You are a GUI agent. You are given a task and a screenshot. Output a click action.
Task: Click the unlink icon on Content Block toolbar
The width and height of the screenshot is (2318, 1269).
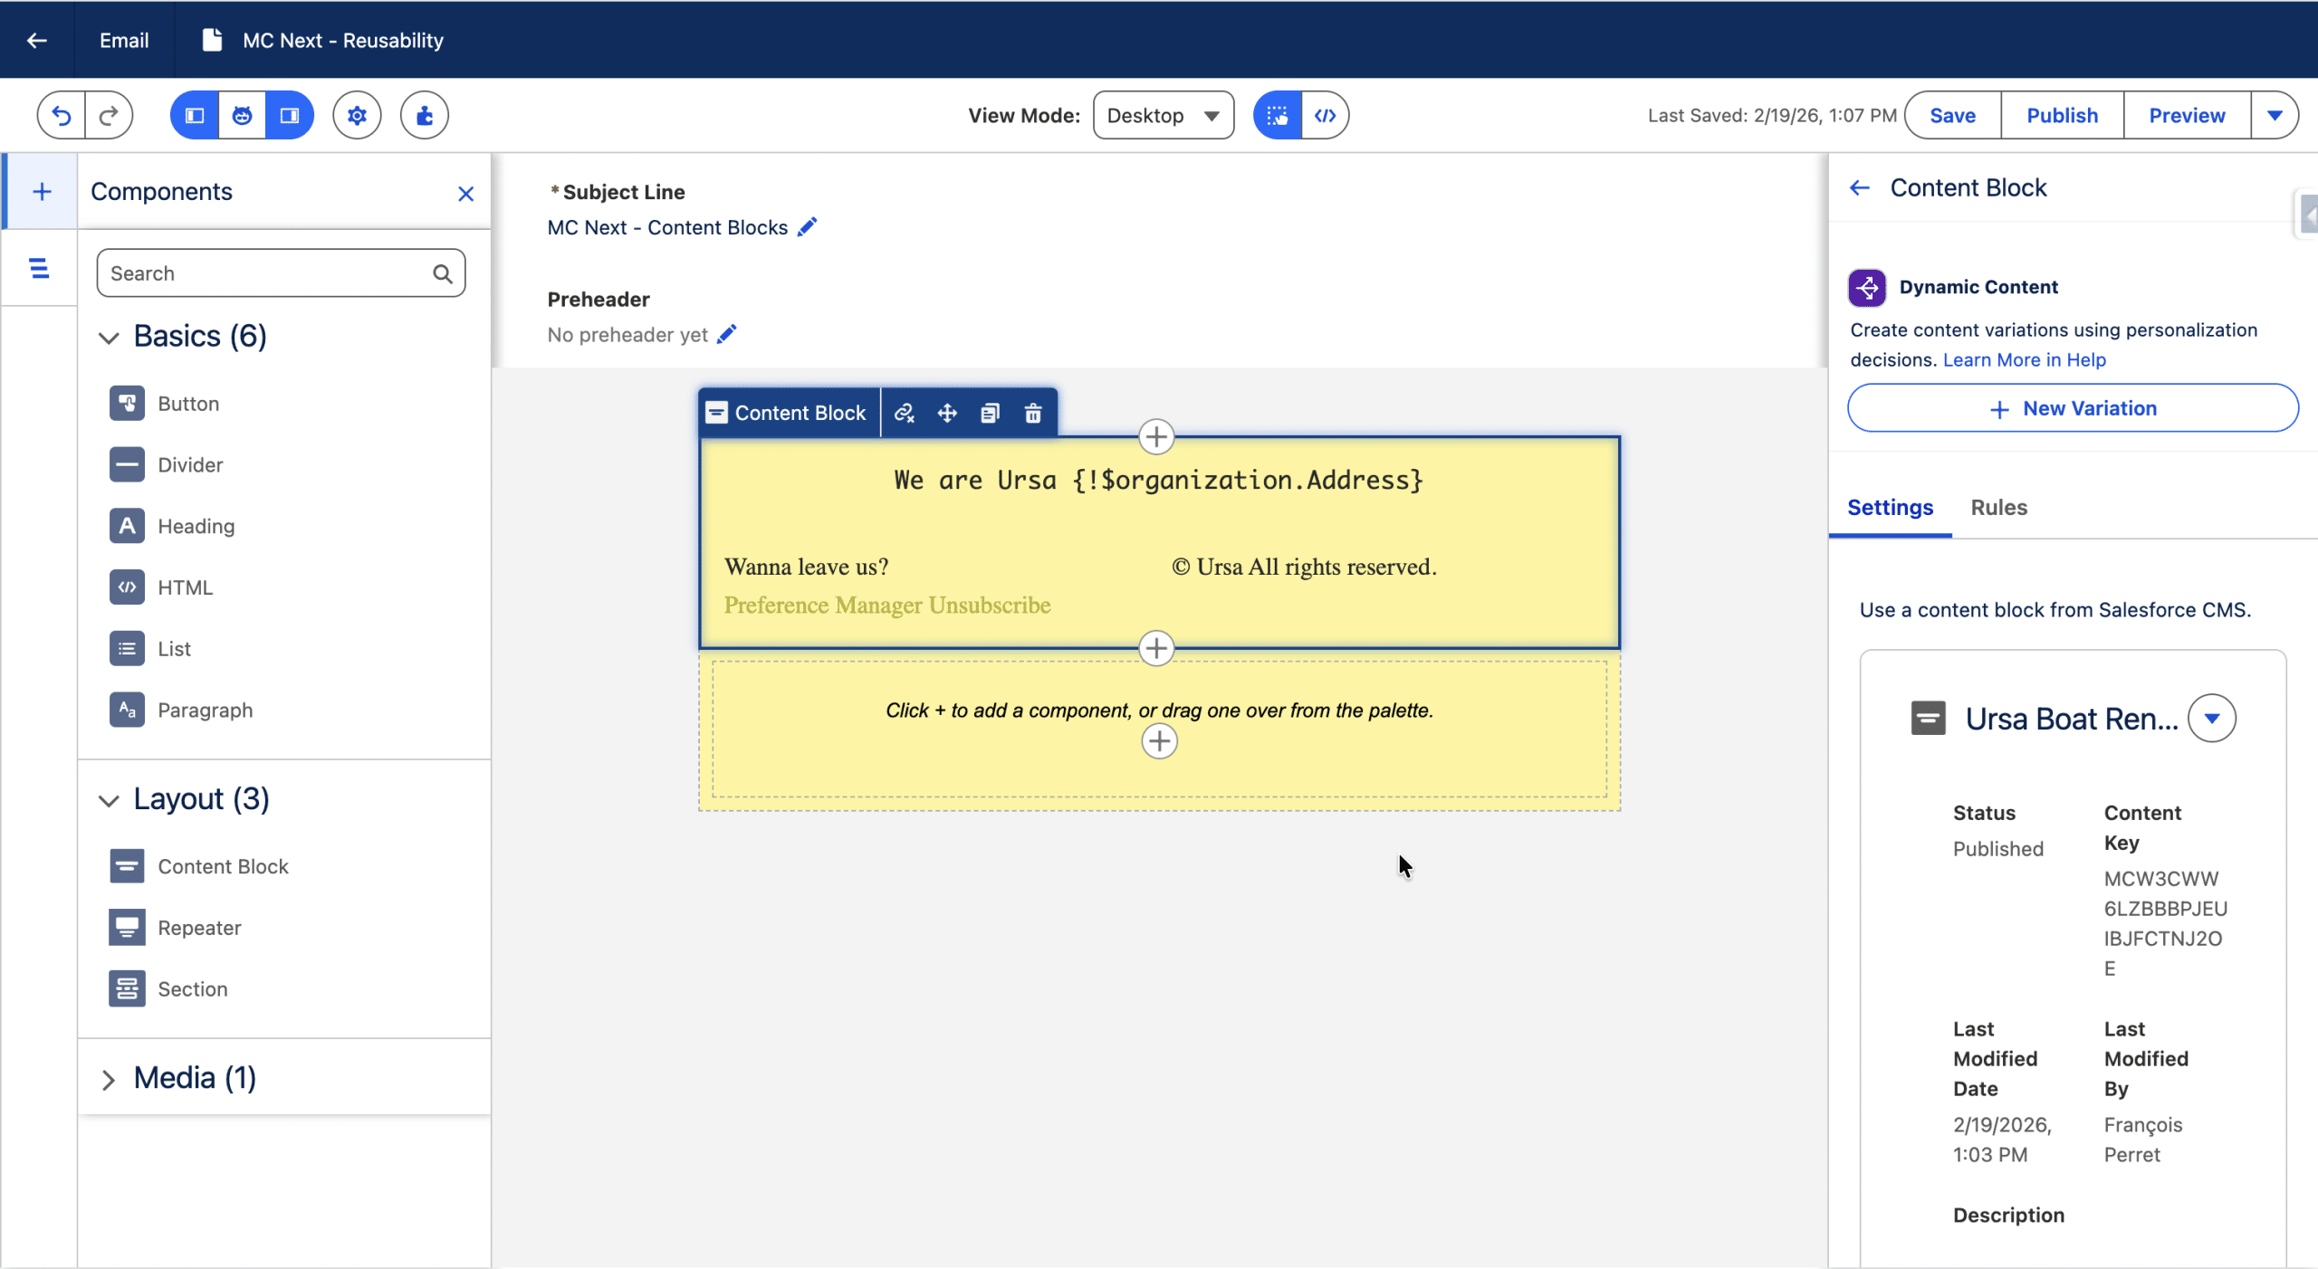904,414
